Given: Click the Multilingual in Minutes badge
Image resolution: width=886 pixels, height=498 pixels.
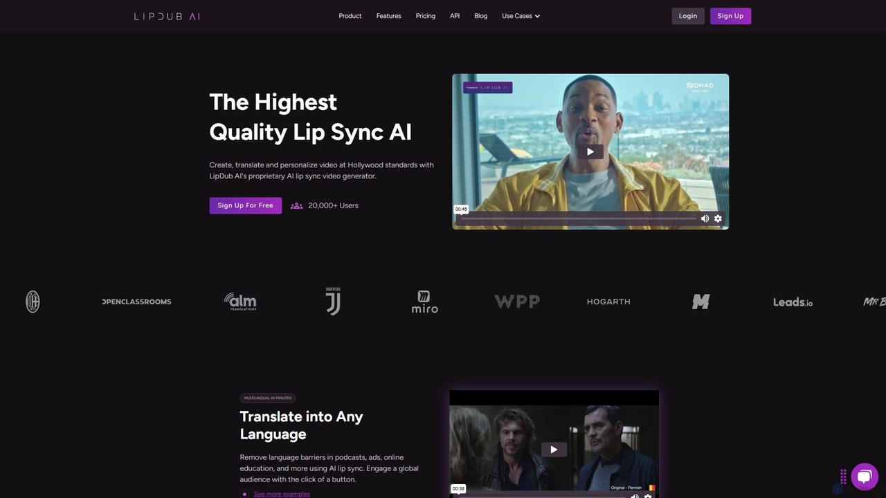Looking at the screenshot, I should [268, 398].
